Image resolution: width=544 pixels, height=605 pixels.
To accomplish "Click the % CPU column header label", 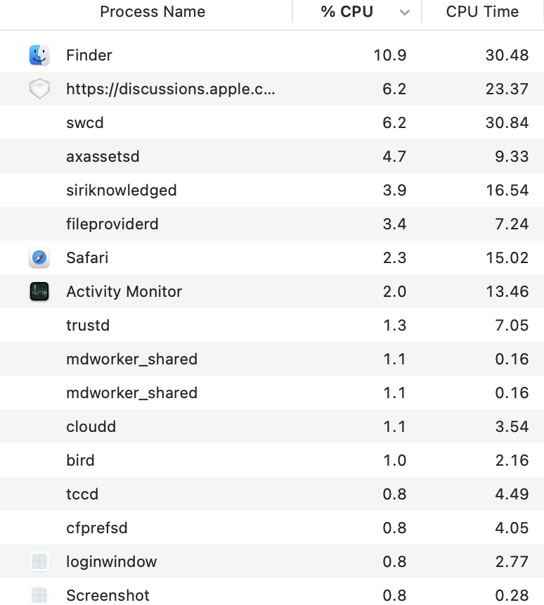I will [x=347, y=12].
